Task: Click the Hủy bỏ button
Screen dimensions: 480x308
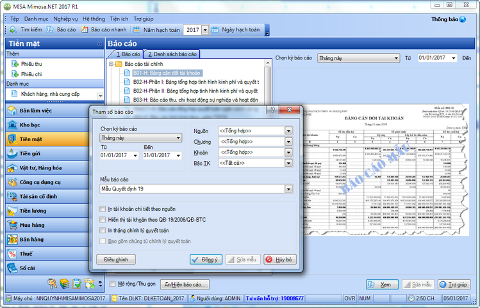Action: click(x=280, y=259)
